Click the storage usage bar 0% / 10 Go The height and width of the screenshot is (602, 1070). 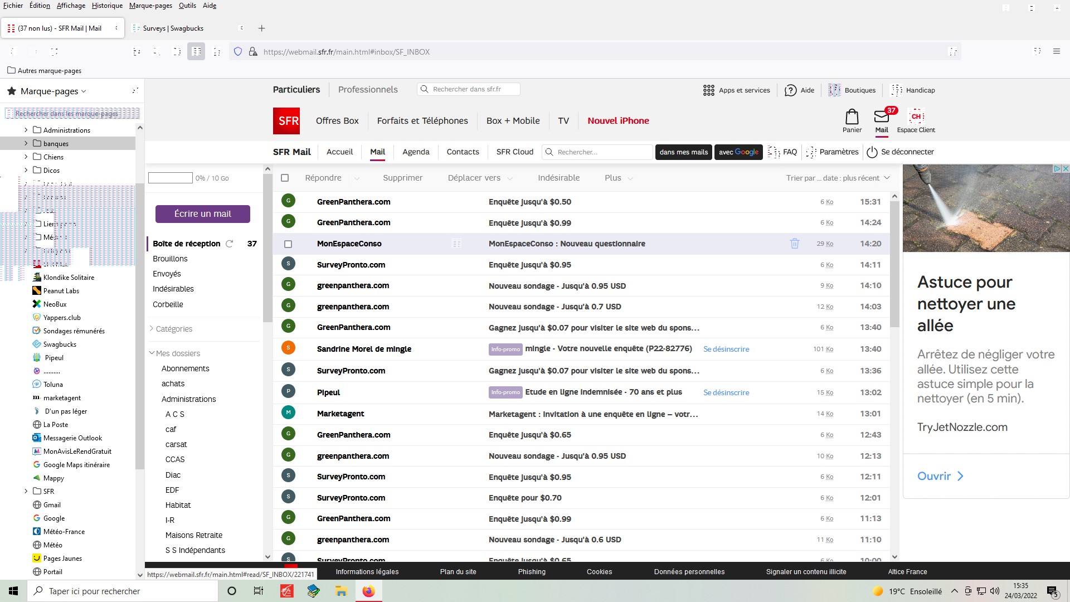click(x=171, y=178)
